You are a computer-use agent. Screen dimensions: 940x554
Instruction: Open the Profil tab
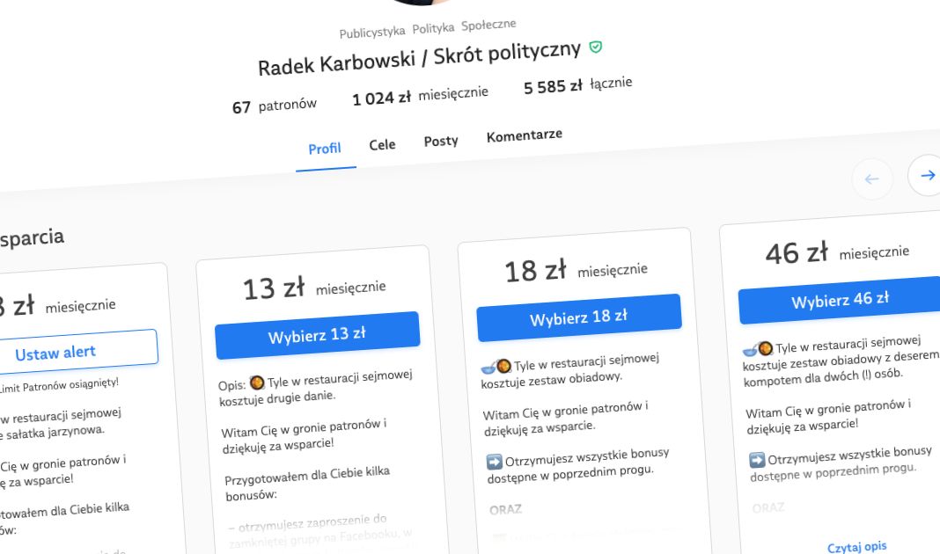click(x=325, y=149)
